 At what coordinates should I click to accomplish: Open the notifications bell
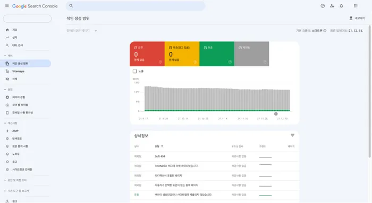[x=341, y=6]
